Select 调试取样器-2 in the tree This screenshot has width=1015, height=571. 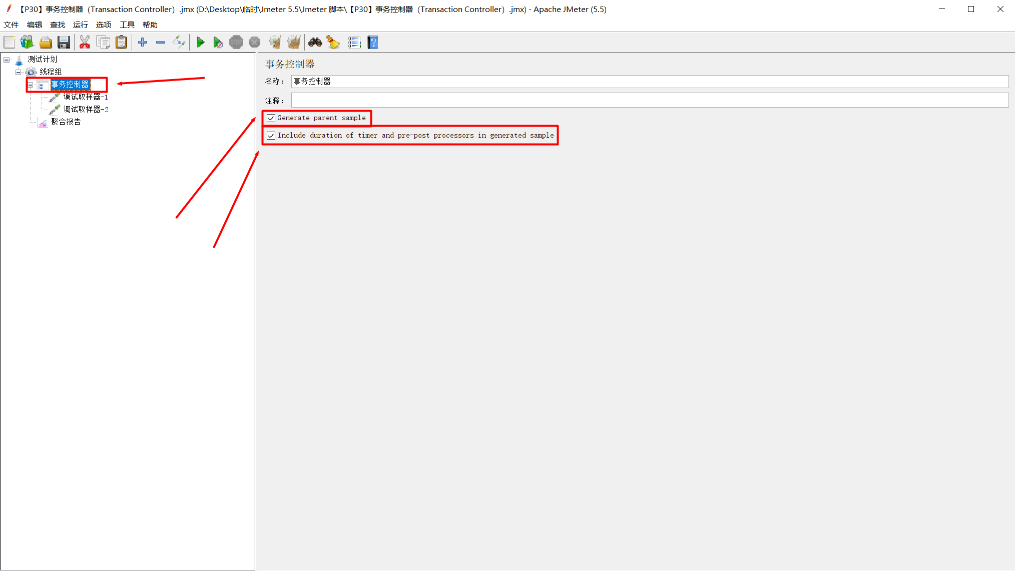86,110
